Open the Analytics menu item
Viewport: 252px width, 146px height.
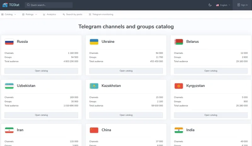(49, 14)
